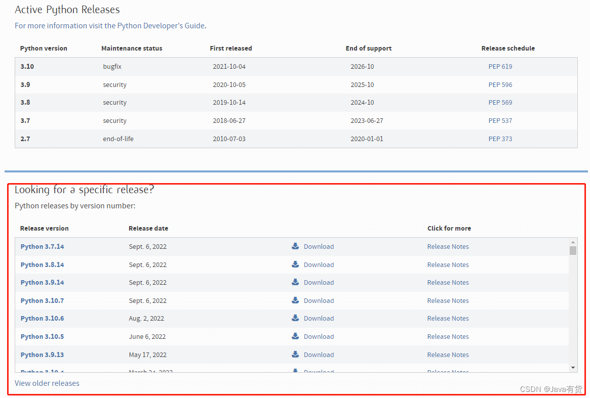Open PEP 373 release schedule
This screenshot has width=590, height=398.
click(500, 139)
